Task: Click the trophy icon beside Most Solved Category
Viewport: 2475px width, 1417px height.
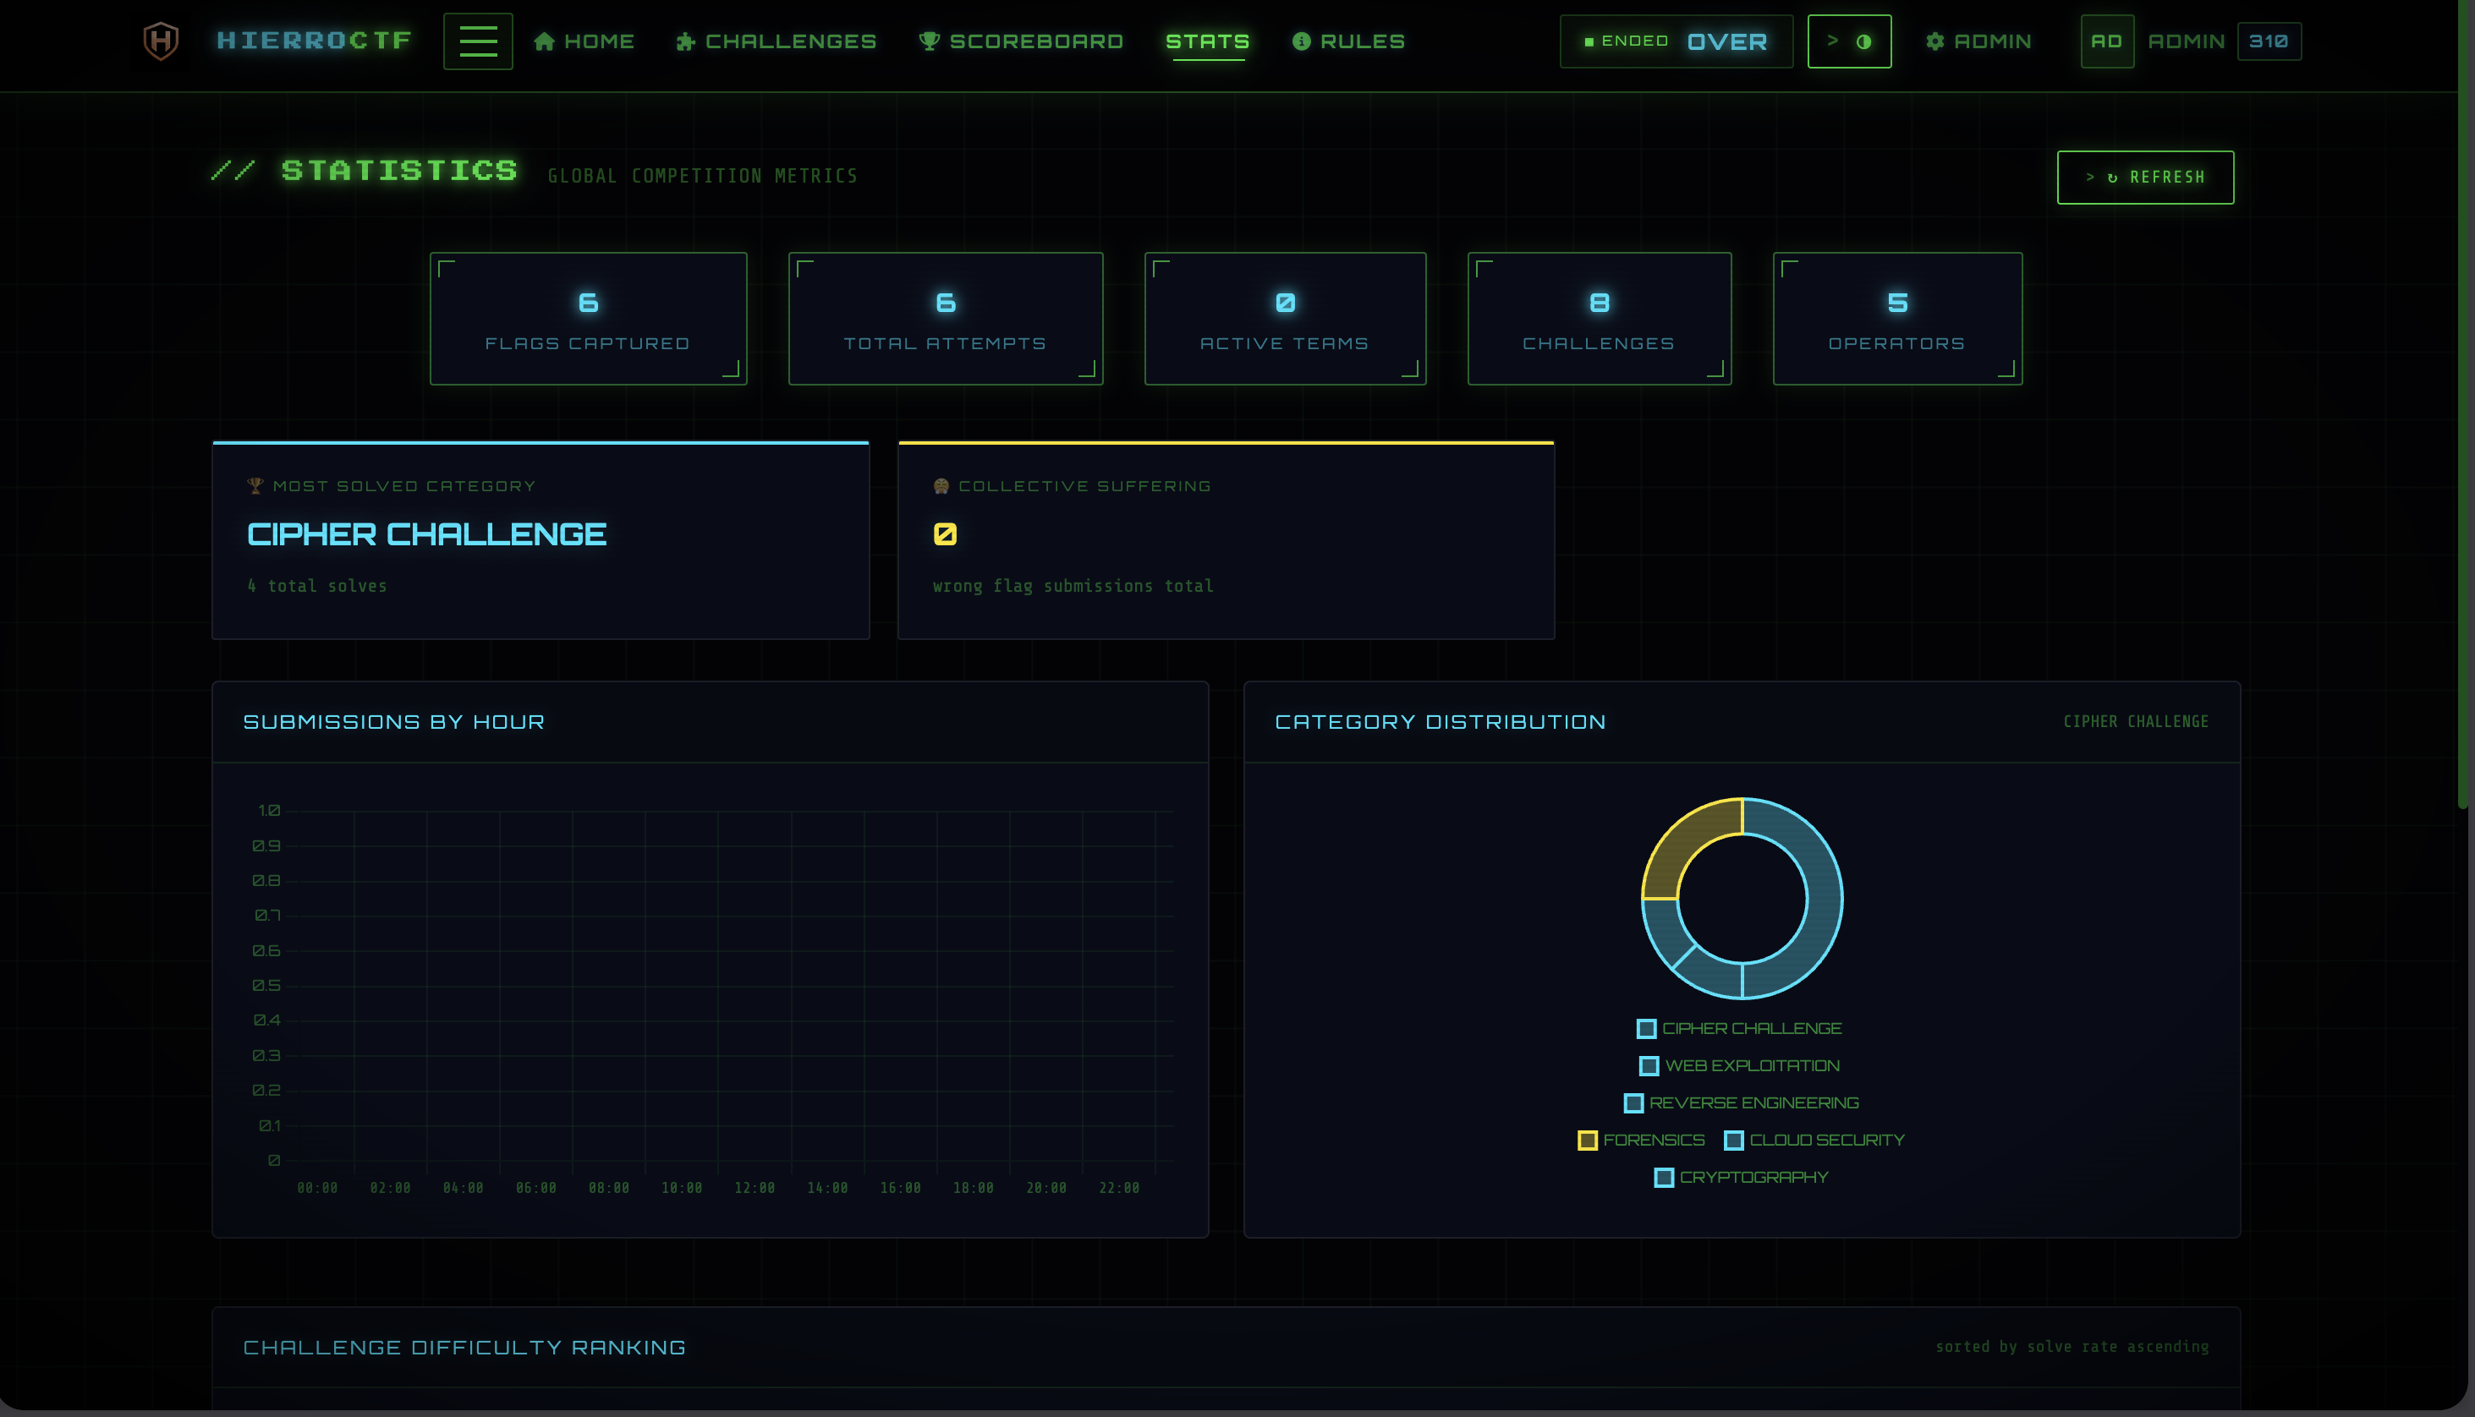Action: tap(255, 485)
